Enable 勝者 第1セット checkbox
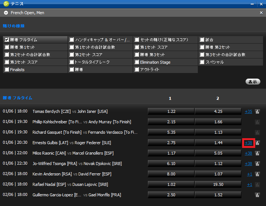Screen dimensions: 266x206 (7, 47)
